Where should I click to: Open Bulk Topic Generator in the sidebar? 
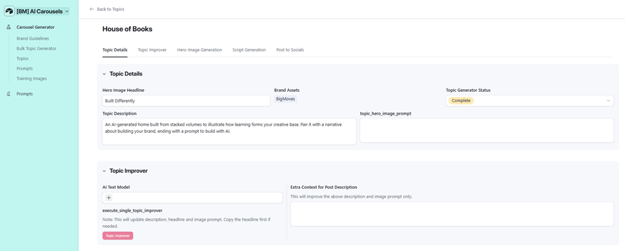click(37, 48)
